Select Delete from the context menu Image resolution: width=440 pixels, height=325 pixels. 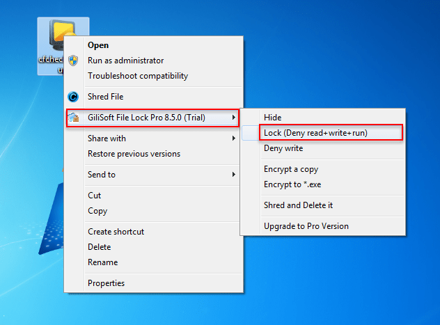153,247
